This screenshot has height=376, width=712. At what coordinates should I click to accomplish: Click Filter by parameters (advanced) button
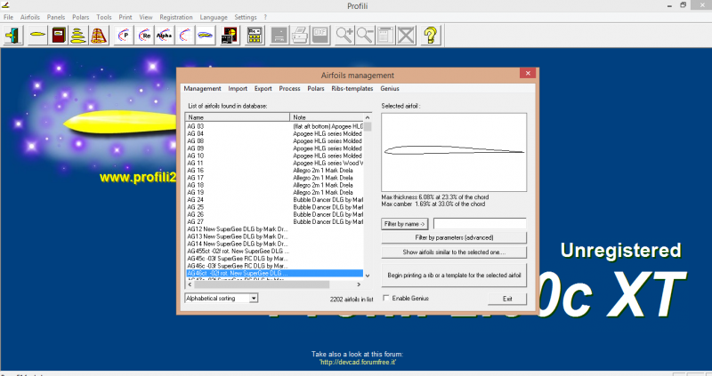coord(454,237)
